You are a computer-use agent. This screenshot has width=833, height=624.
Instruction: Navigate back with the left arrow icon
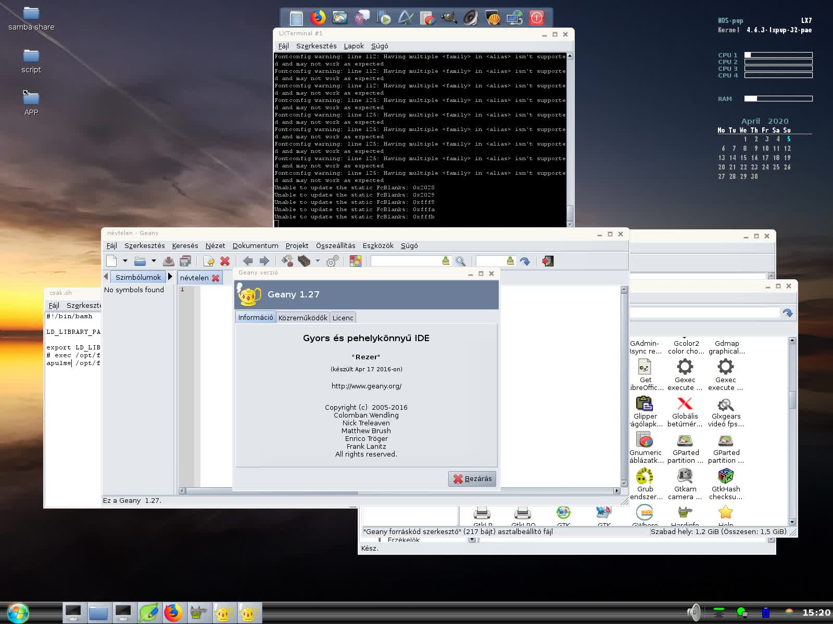click(x=248, y=261)
